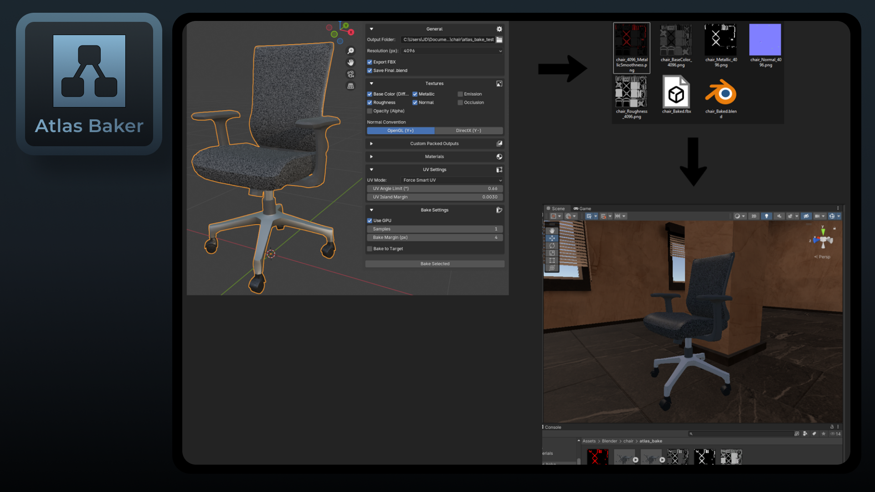
Task: Expand Custom Packed Outputs panel
Action: 371,143
